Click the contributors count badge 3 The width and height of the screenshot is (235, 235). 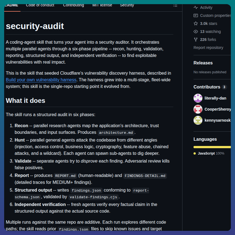point(224,87)
